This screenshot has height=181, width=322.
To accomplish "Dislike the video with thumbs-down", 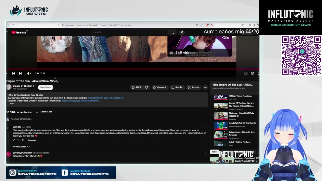I will tap(146, 87).
